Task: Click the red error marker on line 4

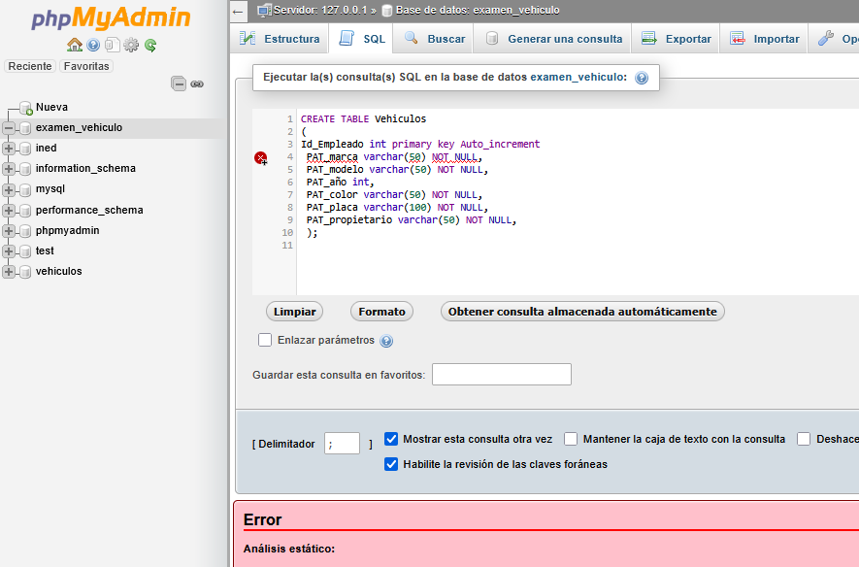Action: coord(260,158)
